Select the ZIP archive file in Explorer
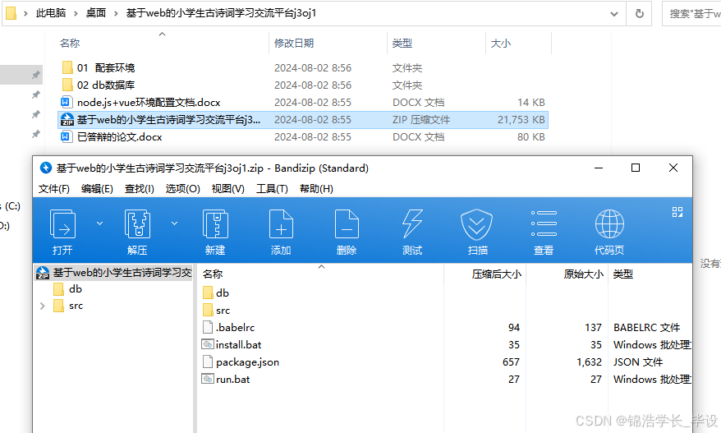 click(303, 120)
